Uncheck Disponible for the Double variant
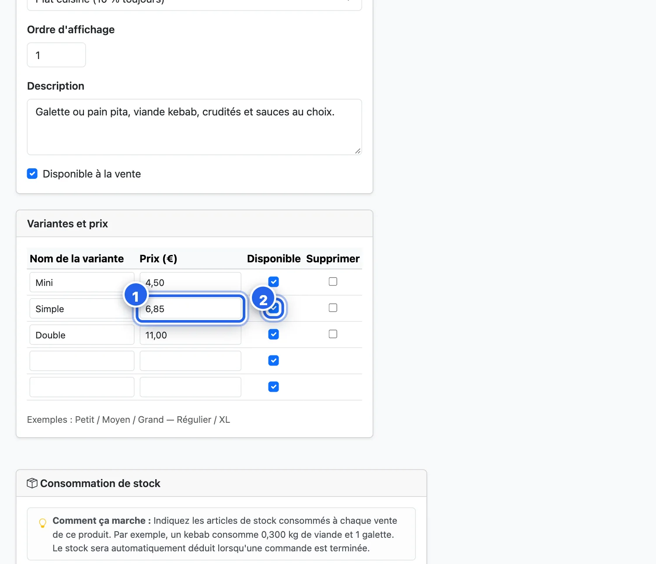 coord(274,334)
